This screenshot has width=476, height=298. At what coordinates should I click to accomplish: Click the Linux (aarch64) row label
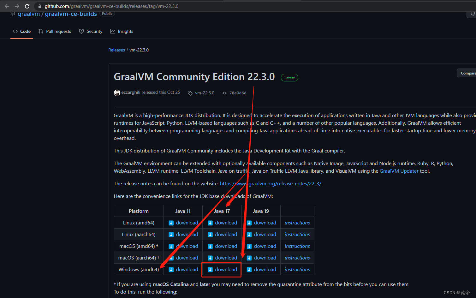(x=139, y=234)
